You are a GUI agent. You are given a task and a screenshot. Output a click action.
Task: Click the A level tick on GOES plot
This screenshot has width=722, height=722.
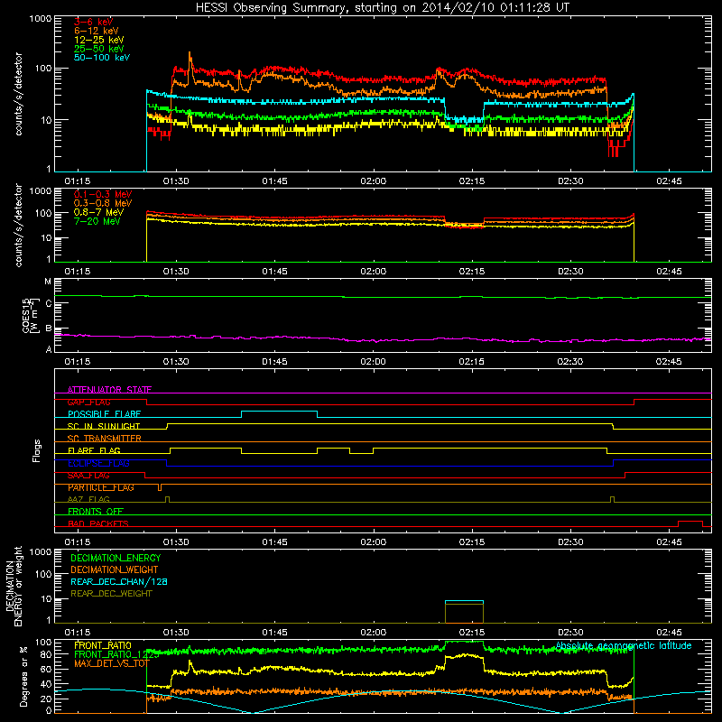pyautogui.click(x=49, y=349)
